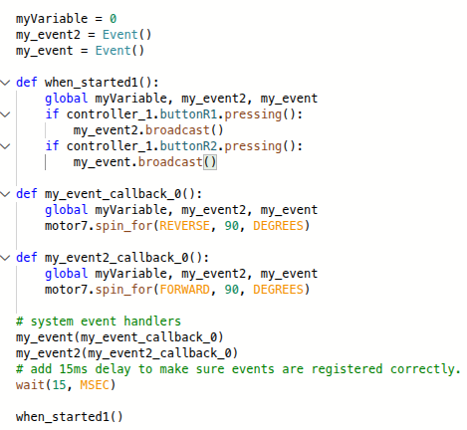This screenshot has height=430, width=467.
Task: Click the final 'when_started1()' call
Action: click(70, 417)
